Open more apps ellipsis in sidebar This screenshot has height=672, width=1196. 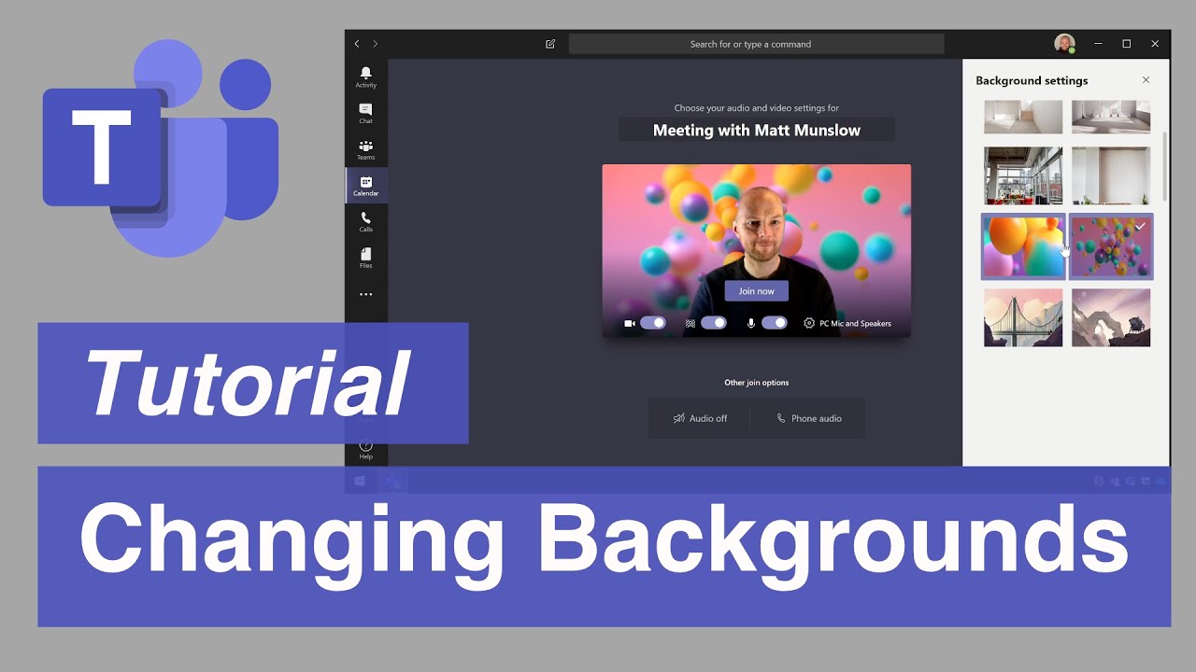(x=365, y=294)
